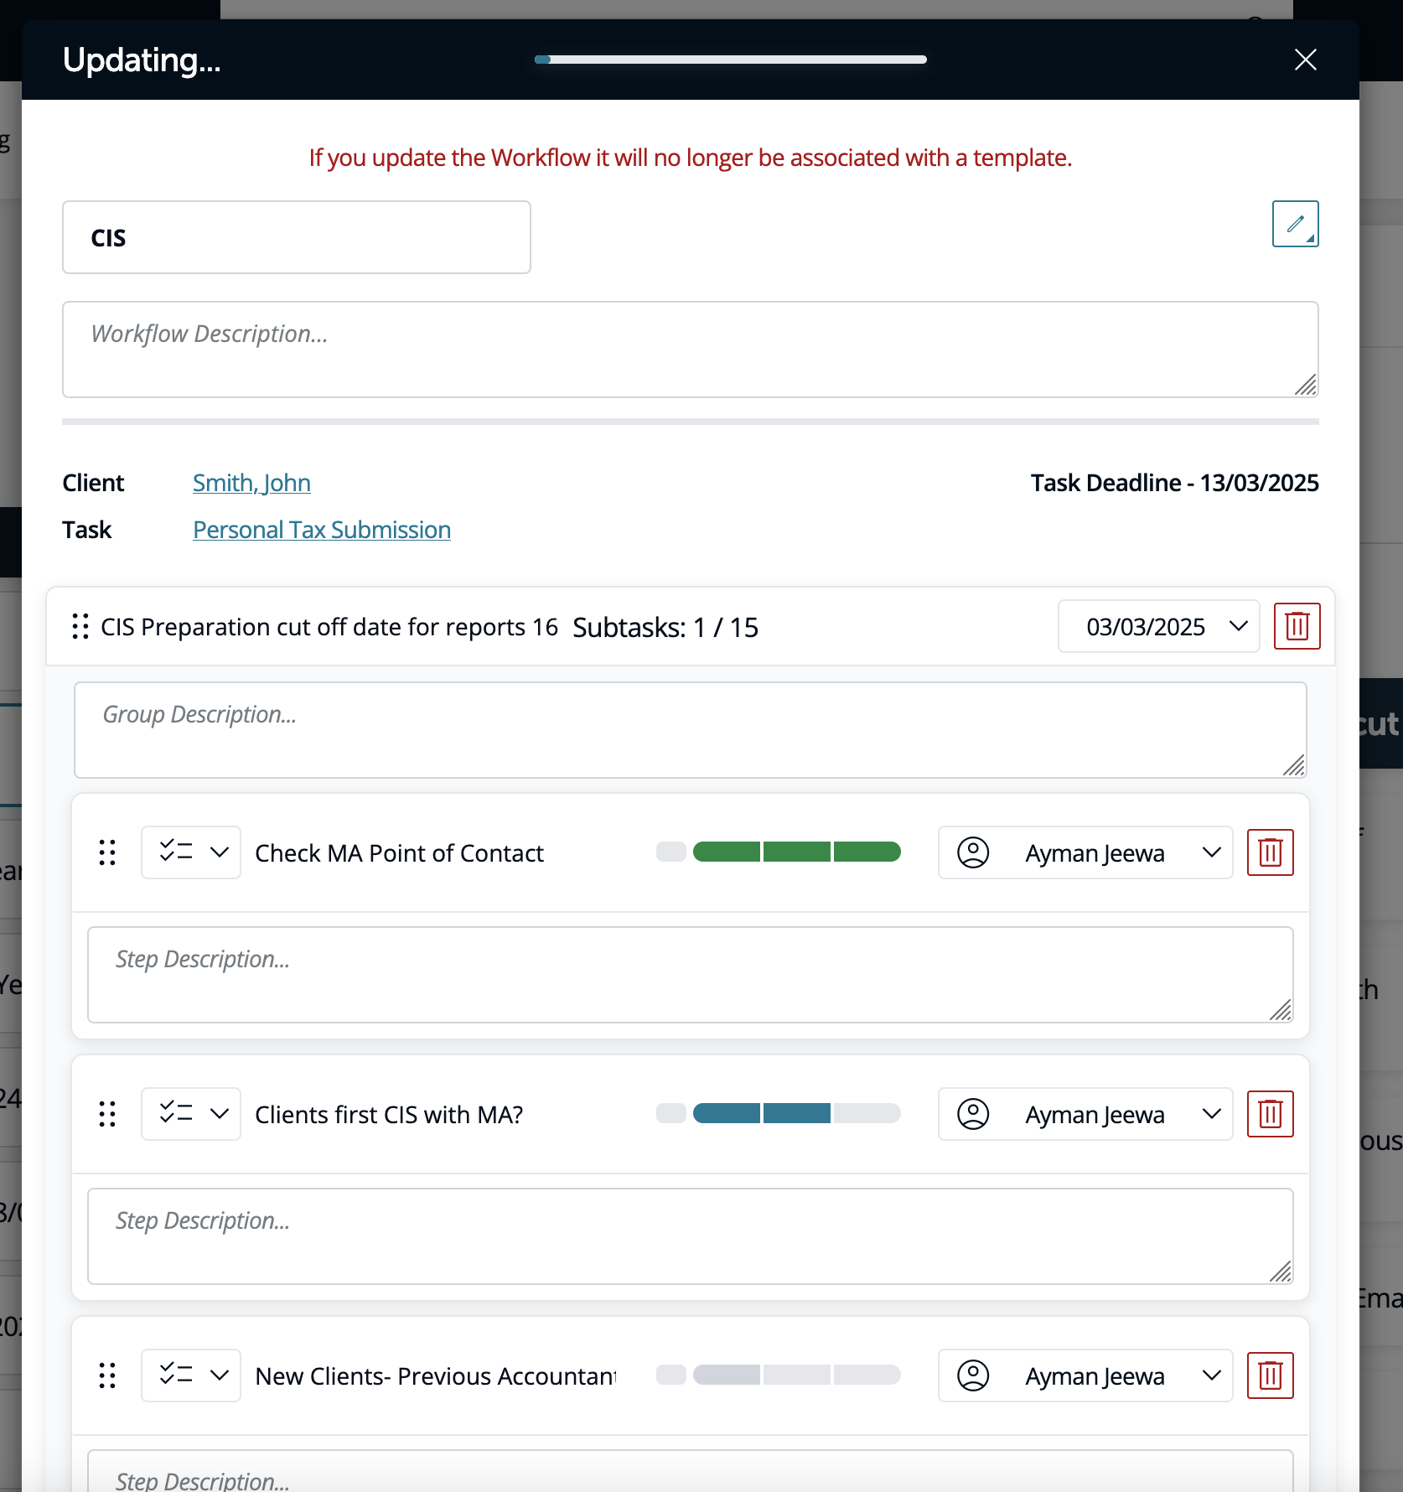
Task: Open the Smith, John client link
Action: 251,483
